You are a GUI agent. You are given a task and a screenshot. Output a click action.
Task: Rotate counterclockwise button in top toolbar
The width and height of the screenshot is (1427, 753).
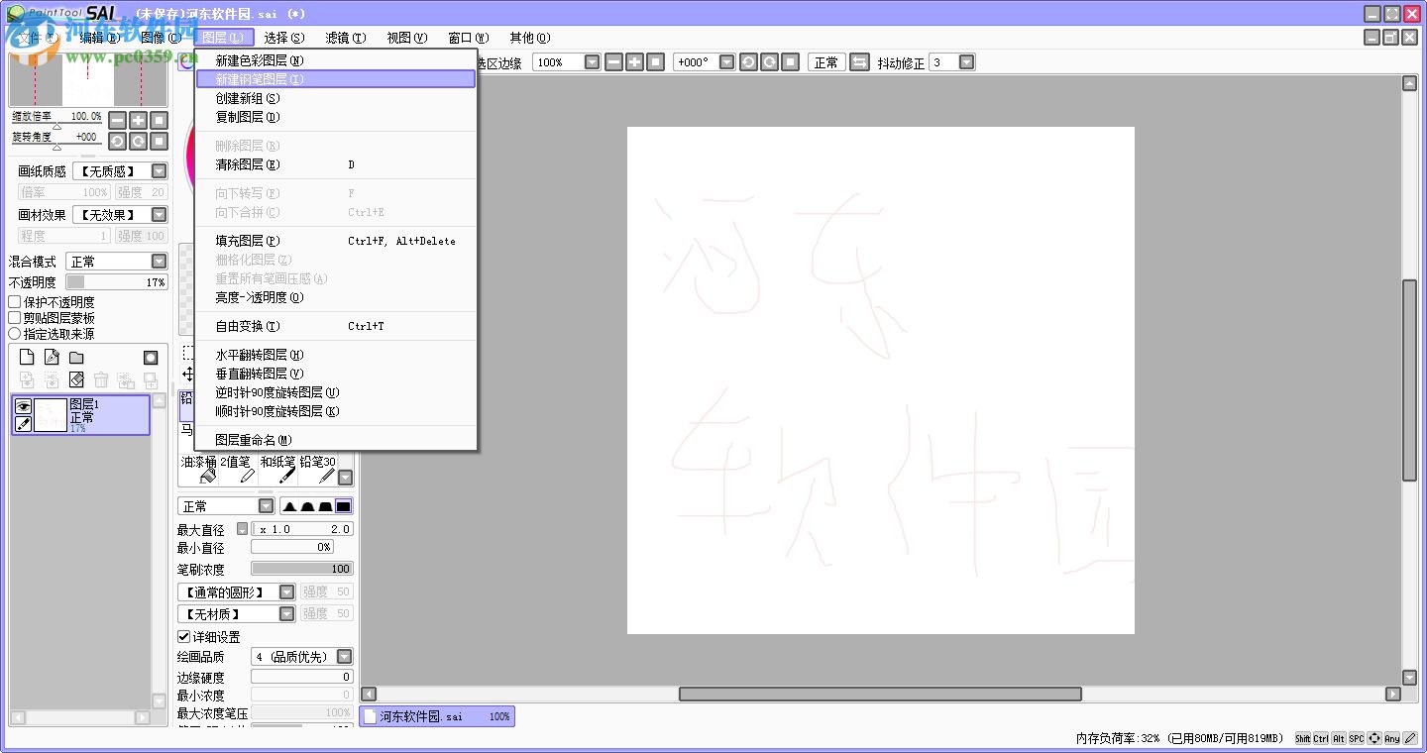pos(748,61)
